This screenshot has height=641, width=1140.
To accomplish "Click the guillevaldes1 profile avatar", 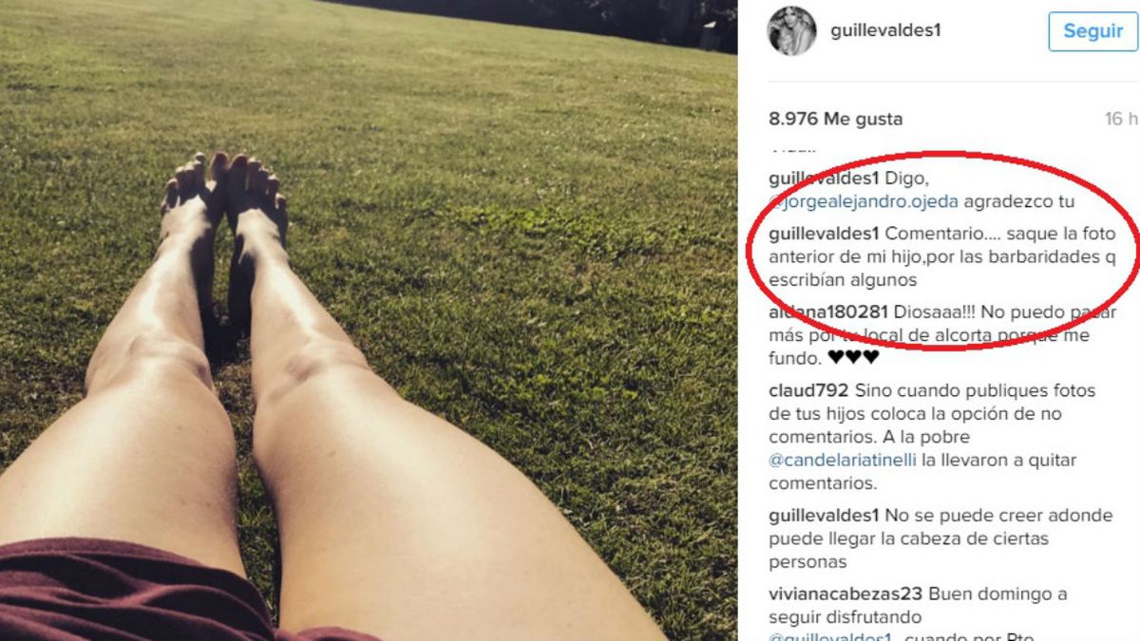I will tap(791, 30).
